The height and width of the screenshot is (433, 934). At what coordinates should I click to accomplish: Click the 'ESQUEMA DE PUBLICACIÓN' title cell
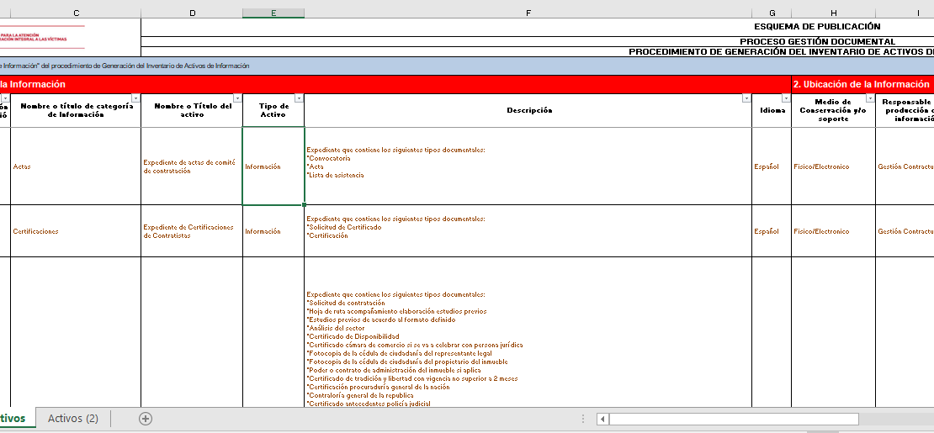pos(538,27)
